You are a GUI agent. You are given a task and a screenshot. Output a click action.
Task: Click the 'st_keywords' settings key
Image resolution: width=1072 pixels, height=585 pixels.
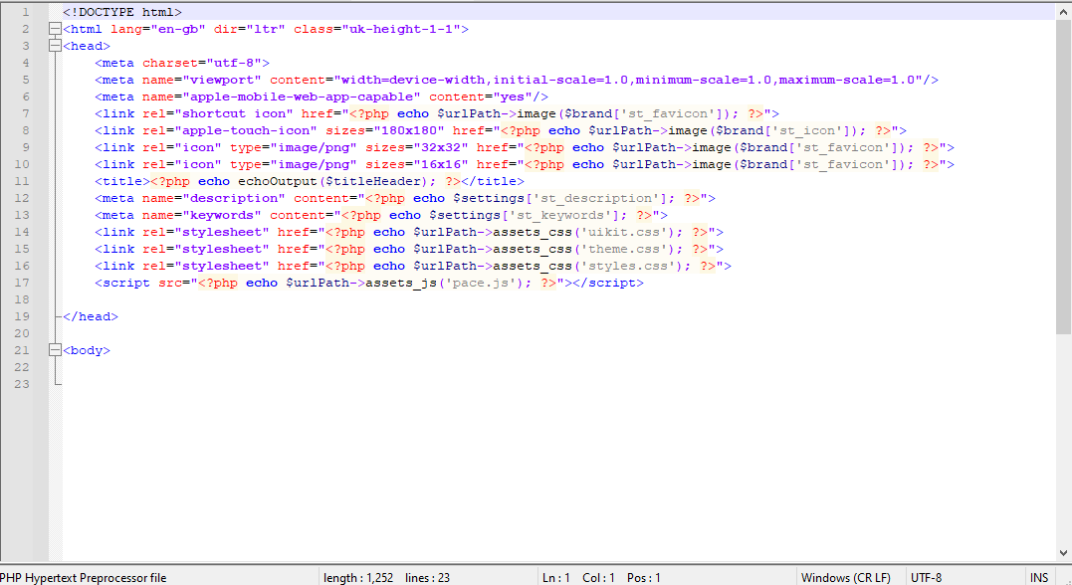coord(563,215)
